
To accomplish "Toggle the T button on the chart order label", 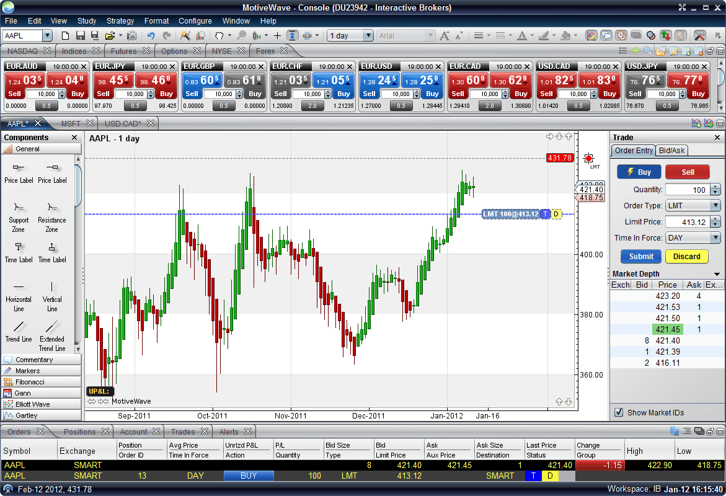I will (544, 214).
